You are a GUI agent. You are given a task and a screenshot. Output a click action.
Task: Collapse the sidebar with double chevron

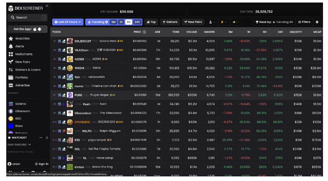coord(47,6)
